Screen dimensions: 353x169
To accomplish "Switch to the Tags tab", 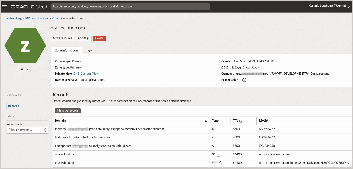I will point(89,50).
